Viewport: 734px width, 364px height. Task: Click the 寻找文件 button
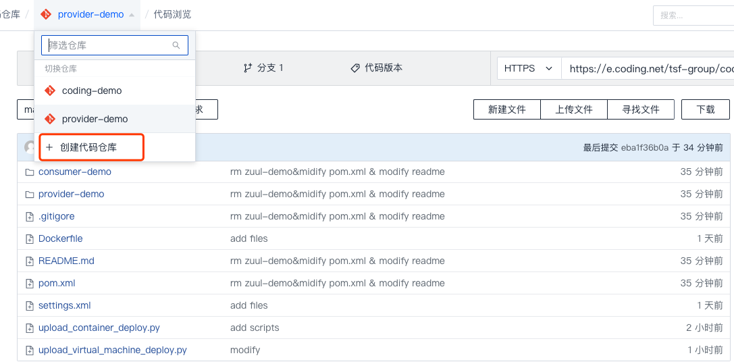[x=641, y=109]
